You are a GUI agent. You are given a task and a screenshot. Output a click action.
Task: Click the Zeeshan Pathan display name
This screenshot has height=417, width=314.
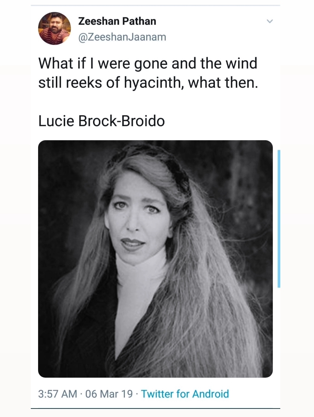(117, 21)
